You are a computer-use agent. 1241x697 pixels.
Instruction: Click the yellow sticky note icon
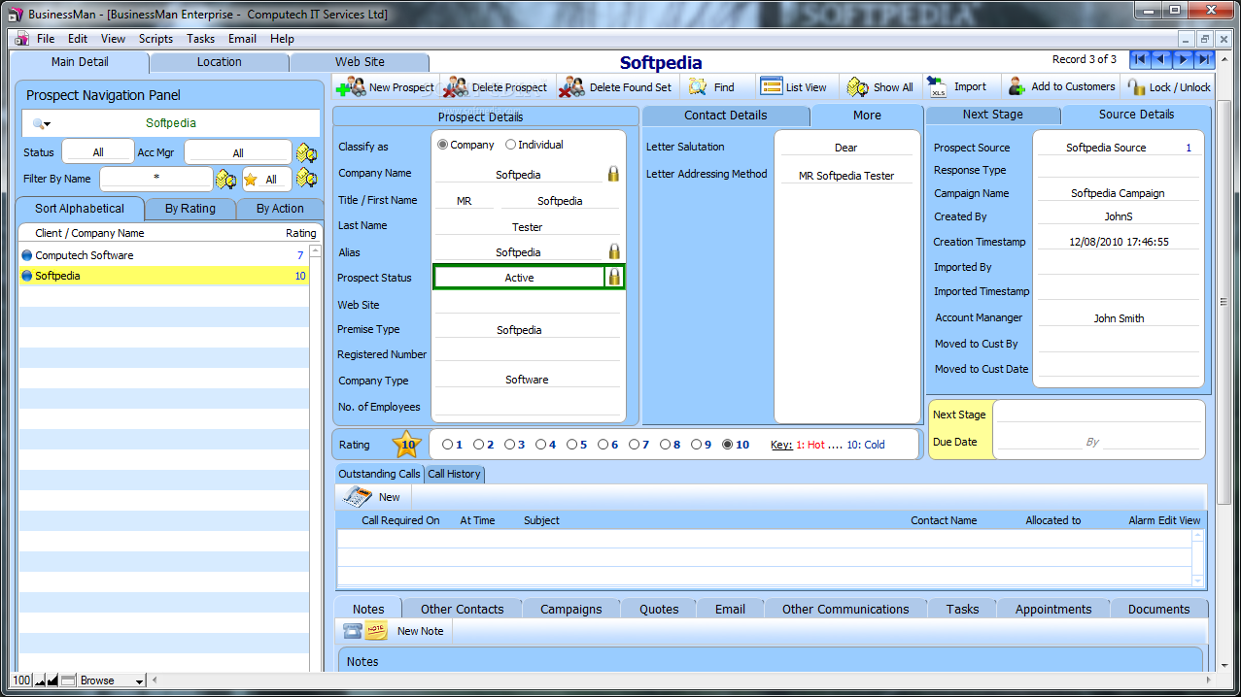(376, 630)
